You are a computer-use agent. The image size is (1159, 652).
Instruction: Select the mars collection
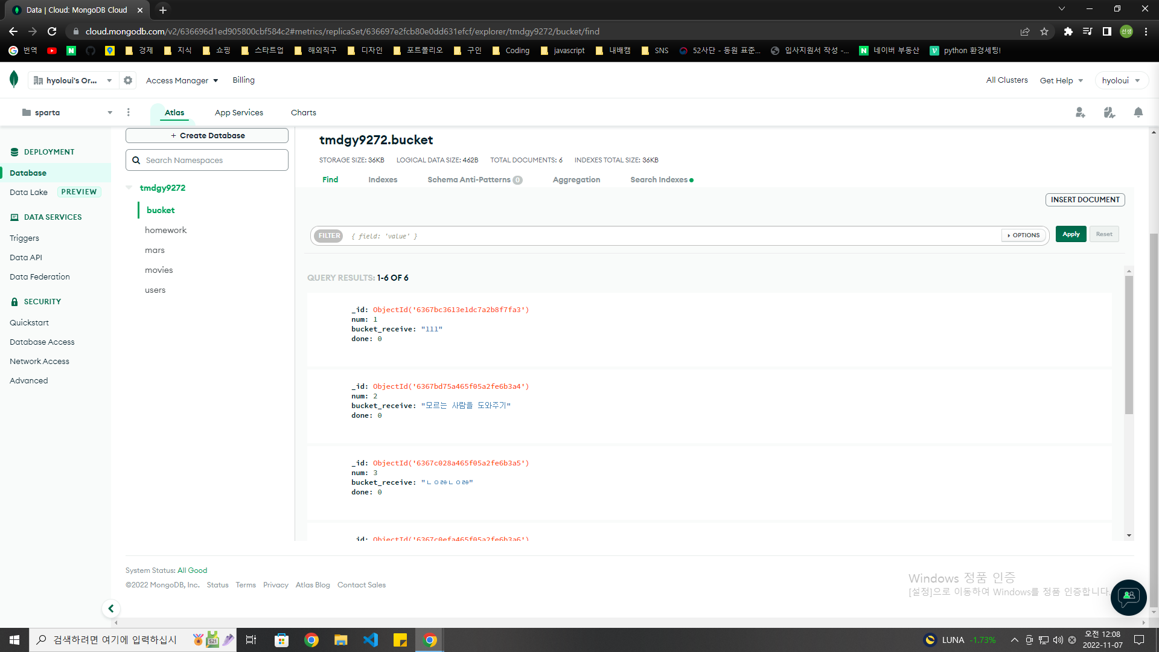[x=155, y=250]
